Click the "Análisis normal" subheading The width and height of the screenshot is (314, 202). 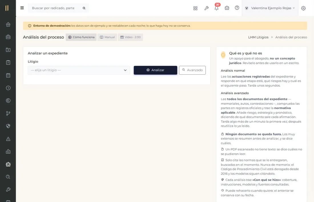[233, 71]
